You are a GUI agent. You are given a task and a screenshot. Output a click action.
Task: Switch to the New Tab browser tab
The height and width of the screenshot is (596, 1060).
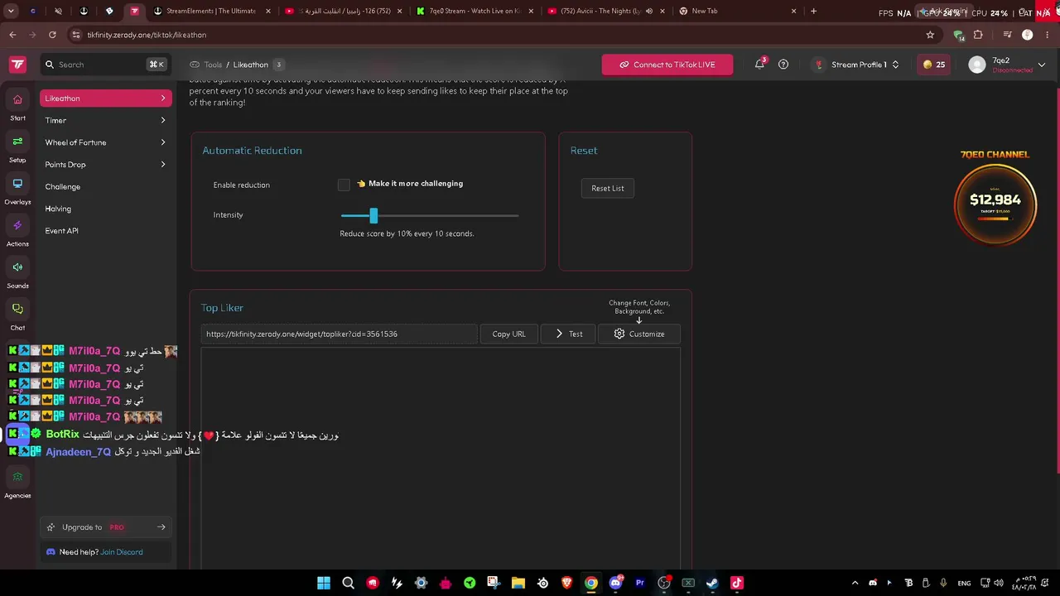[x=735, y=12]
